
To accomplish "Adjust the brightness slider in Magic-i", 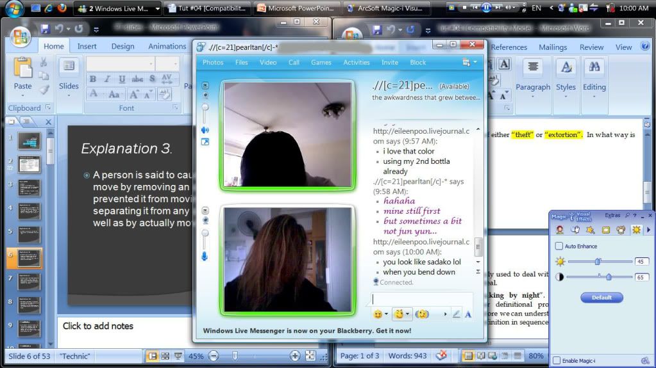I will coord(598,262).
